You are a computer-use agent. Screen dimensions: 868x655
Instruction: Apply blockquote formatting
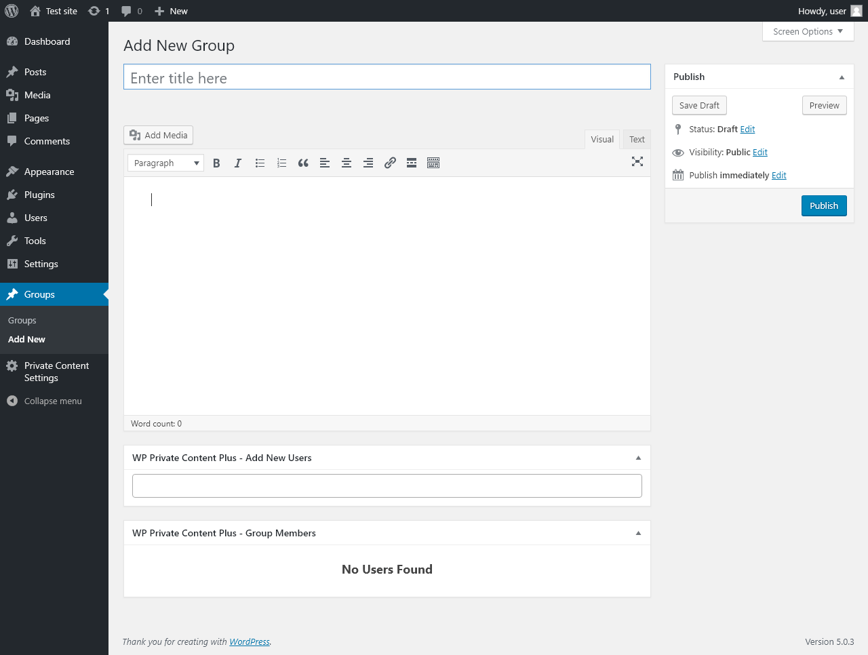(x=303, y=163)
